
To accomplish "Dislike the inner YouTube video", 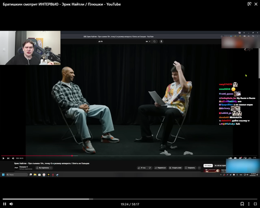I will (x=150, y=168).
